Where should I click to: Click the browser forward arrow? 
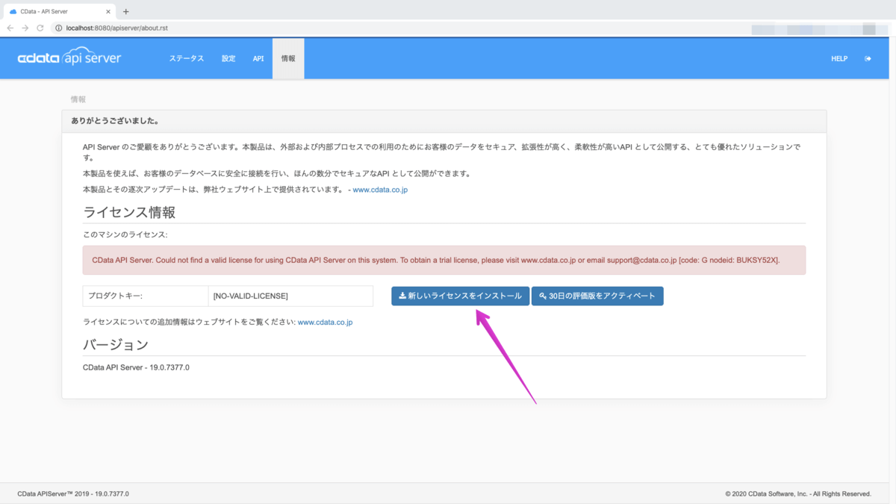click(x=25, y=28)
